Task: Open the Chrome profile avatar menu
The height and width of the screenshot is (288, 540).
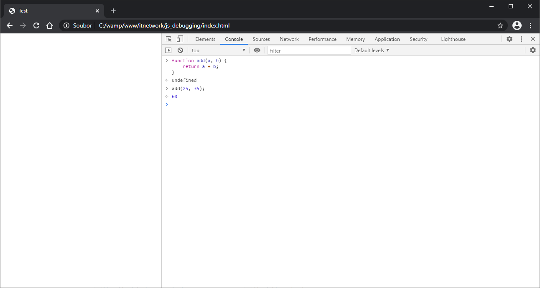Action: click(x=517, y=25)
